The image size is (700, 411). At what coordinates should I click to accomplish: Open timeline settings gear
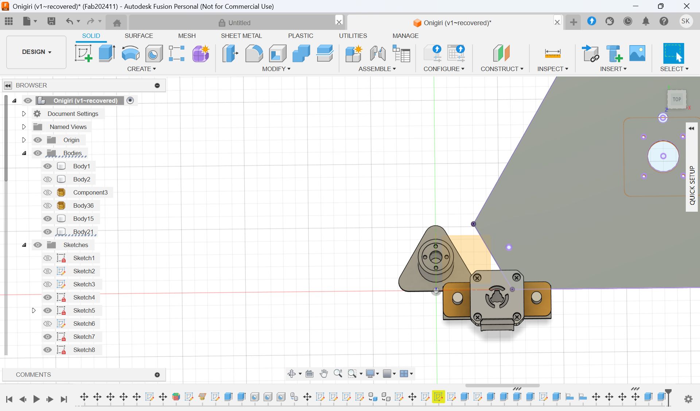click(688, 399)
